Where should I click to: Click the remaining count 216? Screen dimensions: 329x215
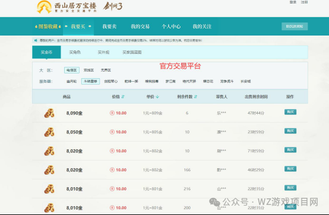(187, 189)
